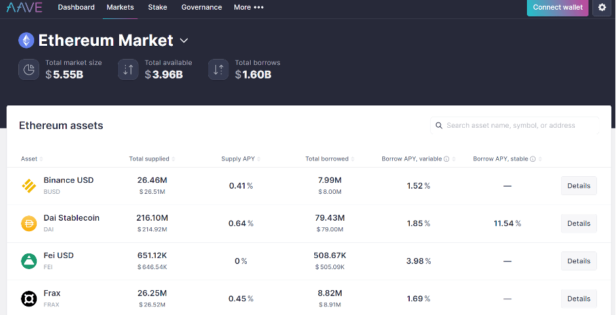Click info icon next to Borrow APY, variable
Image resolution: width=616 pixels, height=315 pixels.
[x=446, y=159]
